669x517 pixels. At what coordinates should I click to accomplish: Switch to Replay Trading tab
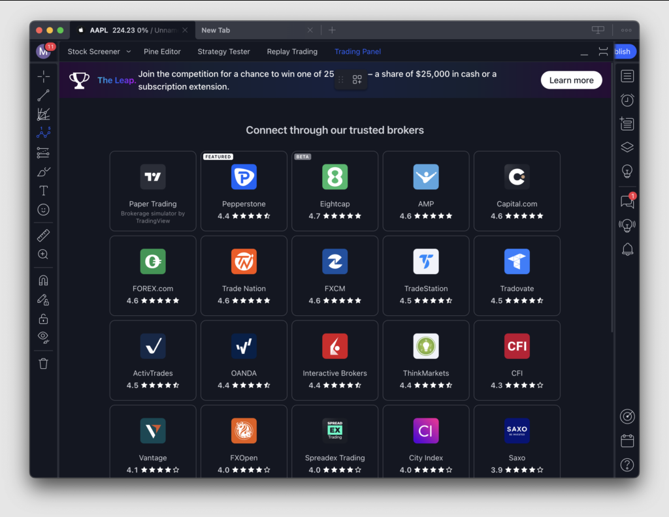[292, 52]
